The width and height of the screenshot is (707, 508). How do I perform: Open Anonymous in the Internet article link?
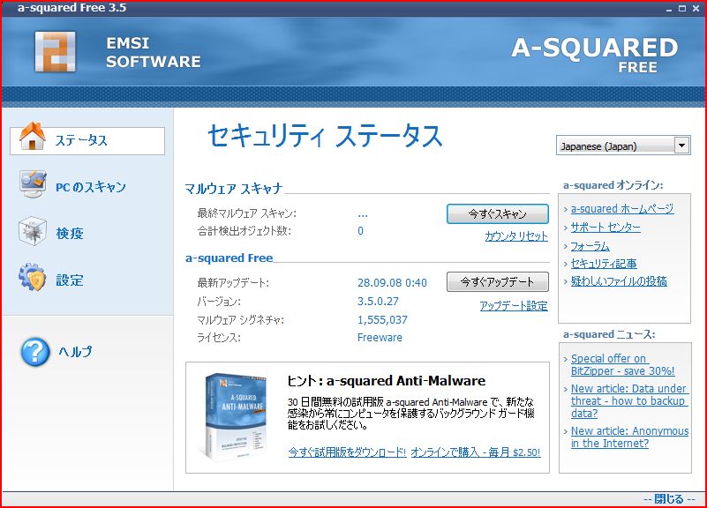tap(629, 437)
